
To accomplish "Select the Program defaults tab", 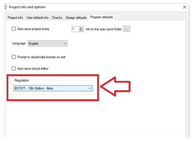I will tap(101, 17).
